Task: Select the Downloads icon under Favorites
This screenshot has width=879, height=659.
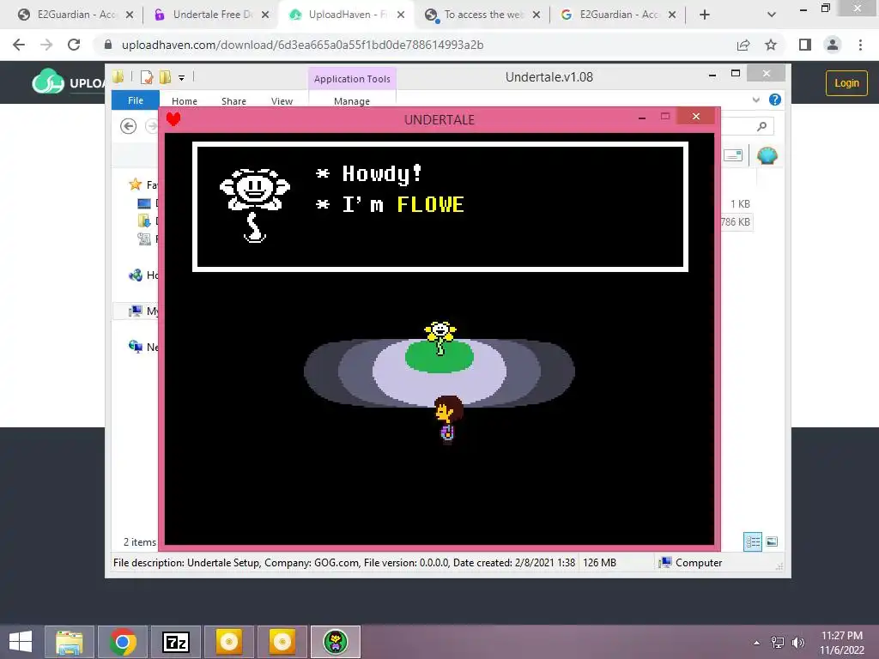Action: pos(144,221)
